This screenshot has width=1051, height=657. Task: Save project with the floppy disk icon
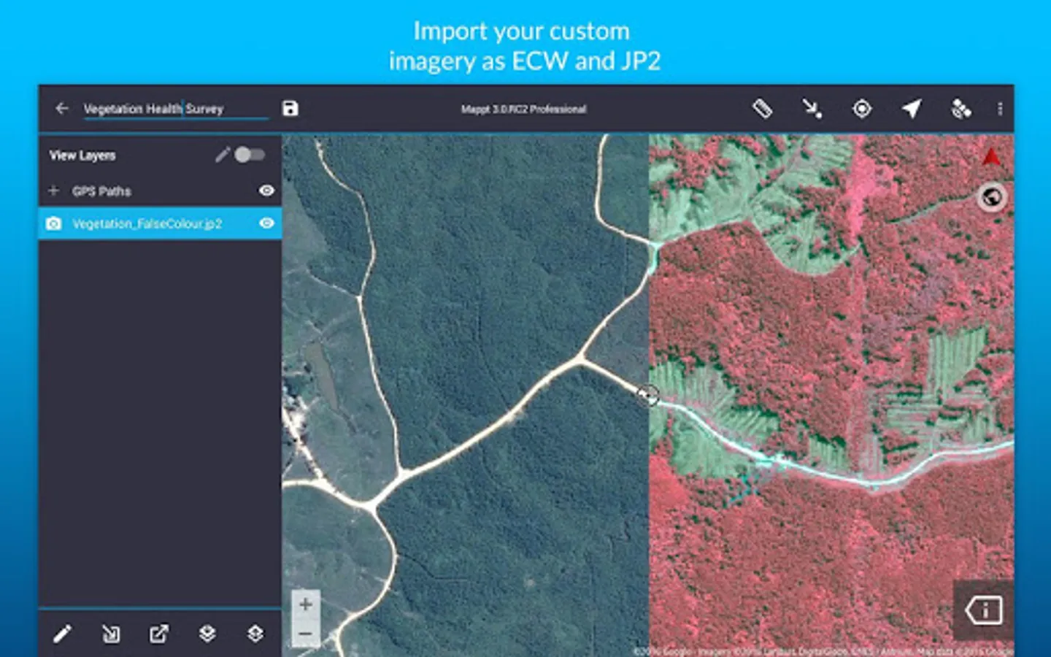[x=290, y=109]
